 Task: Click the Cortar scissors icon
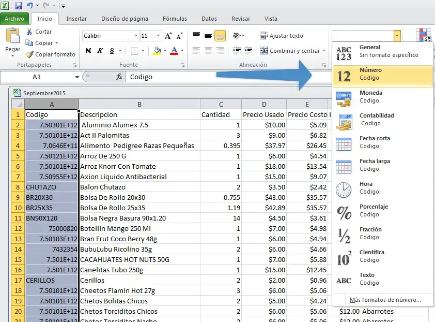[29, 32]
